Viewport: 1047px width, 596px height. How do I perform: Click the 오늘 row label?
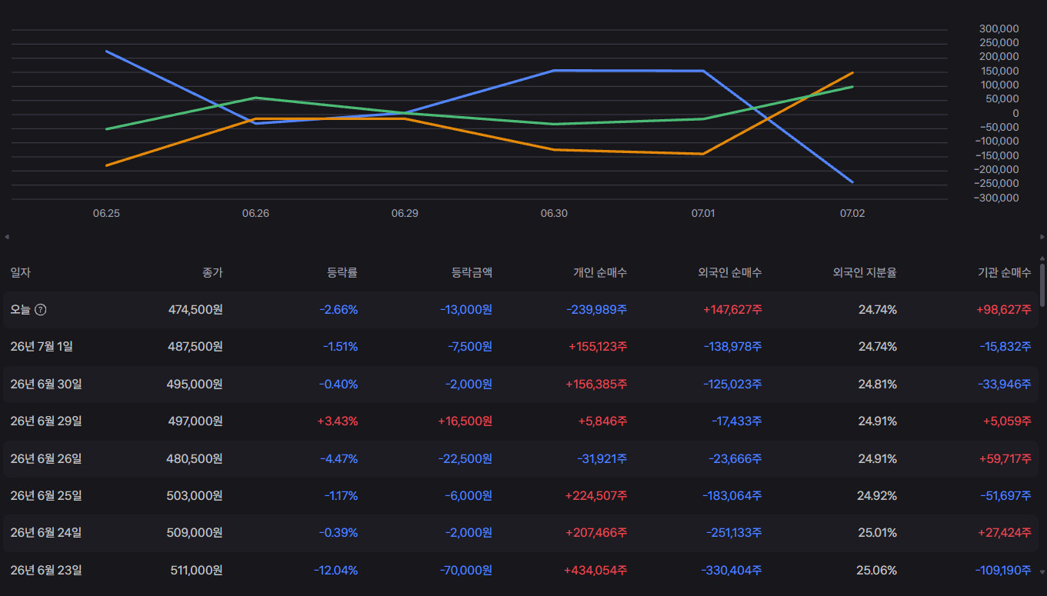coord(20,310)
